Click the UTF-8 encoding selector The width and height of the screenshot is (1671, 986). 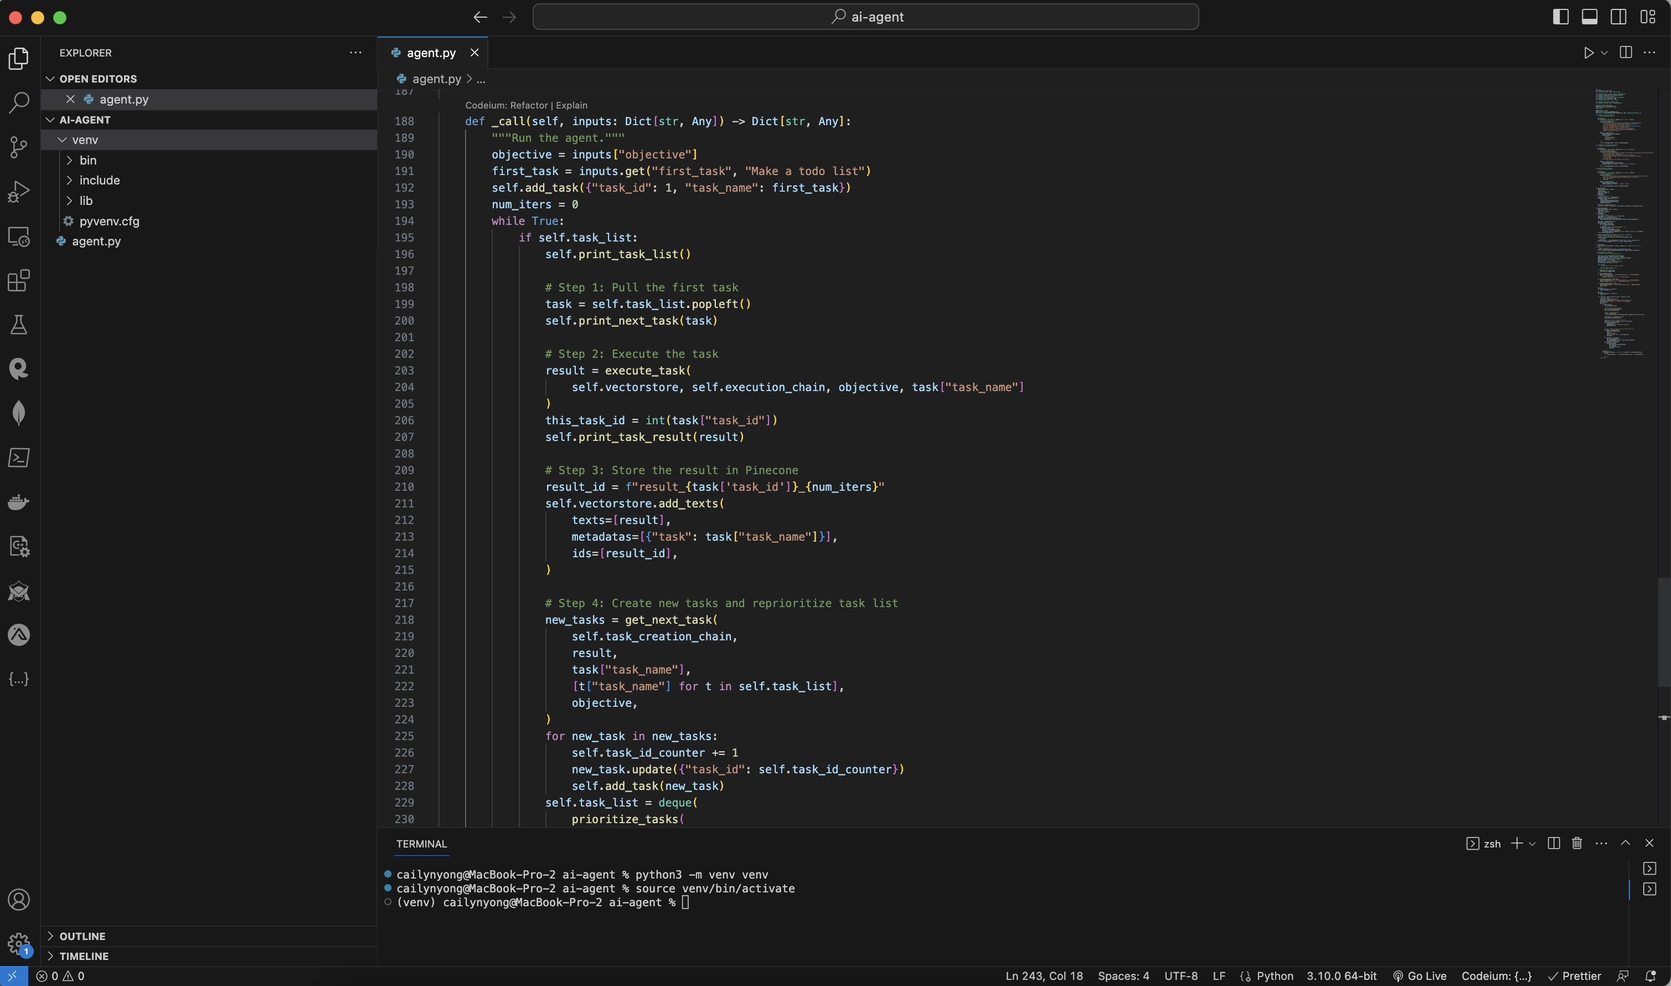(x=1181, y=976)
